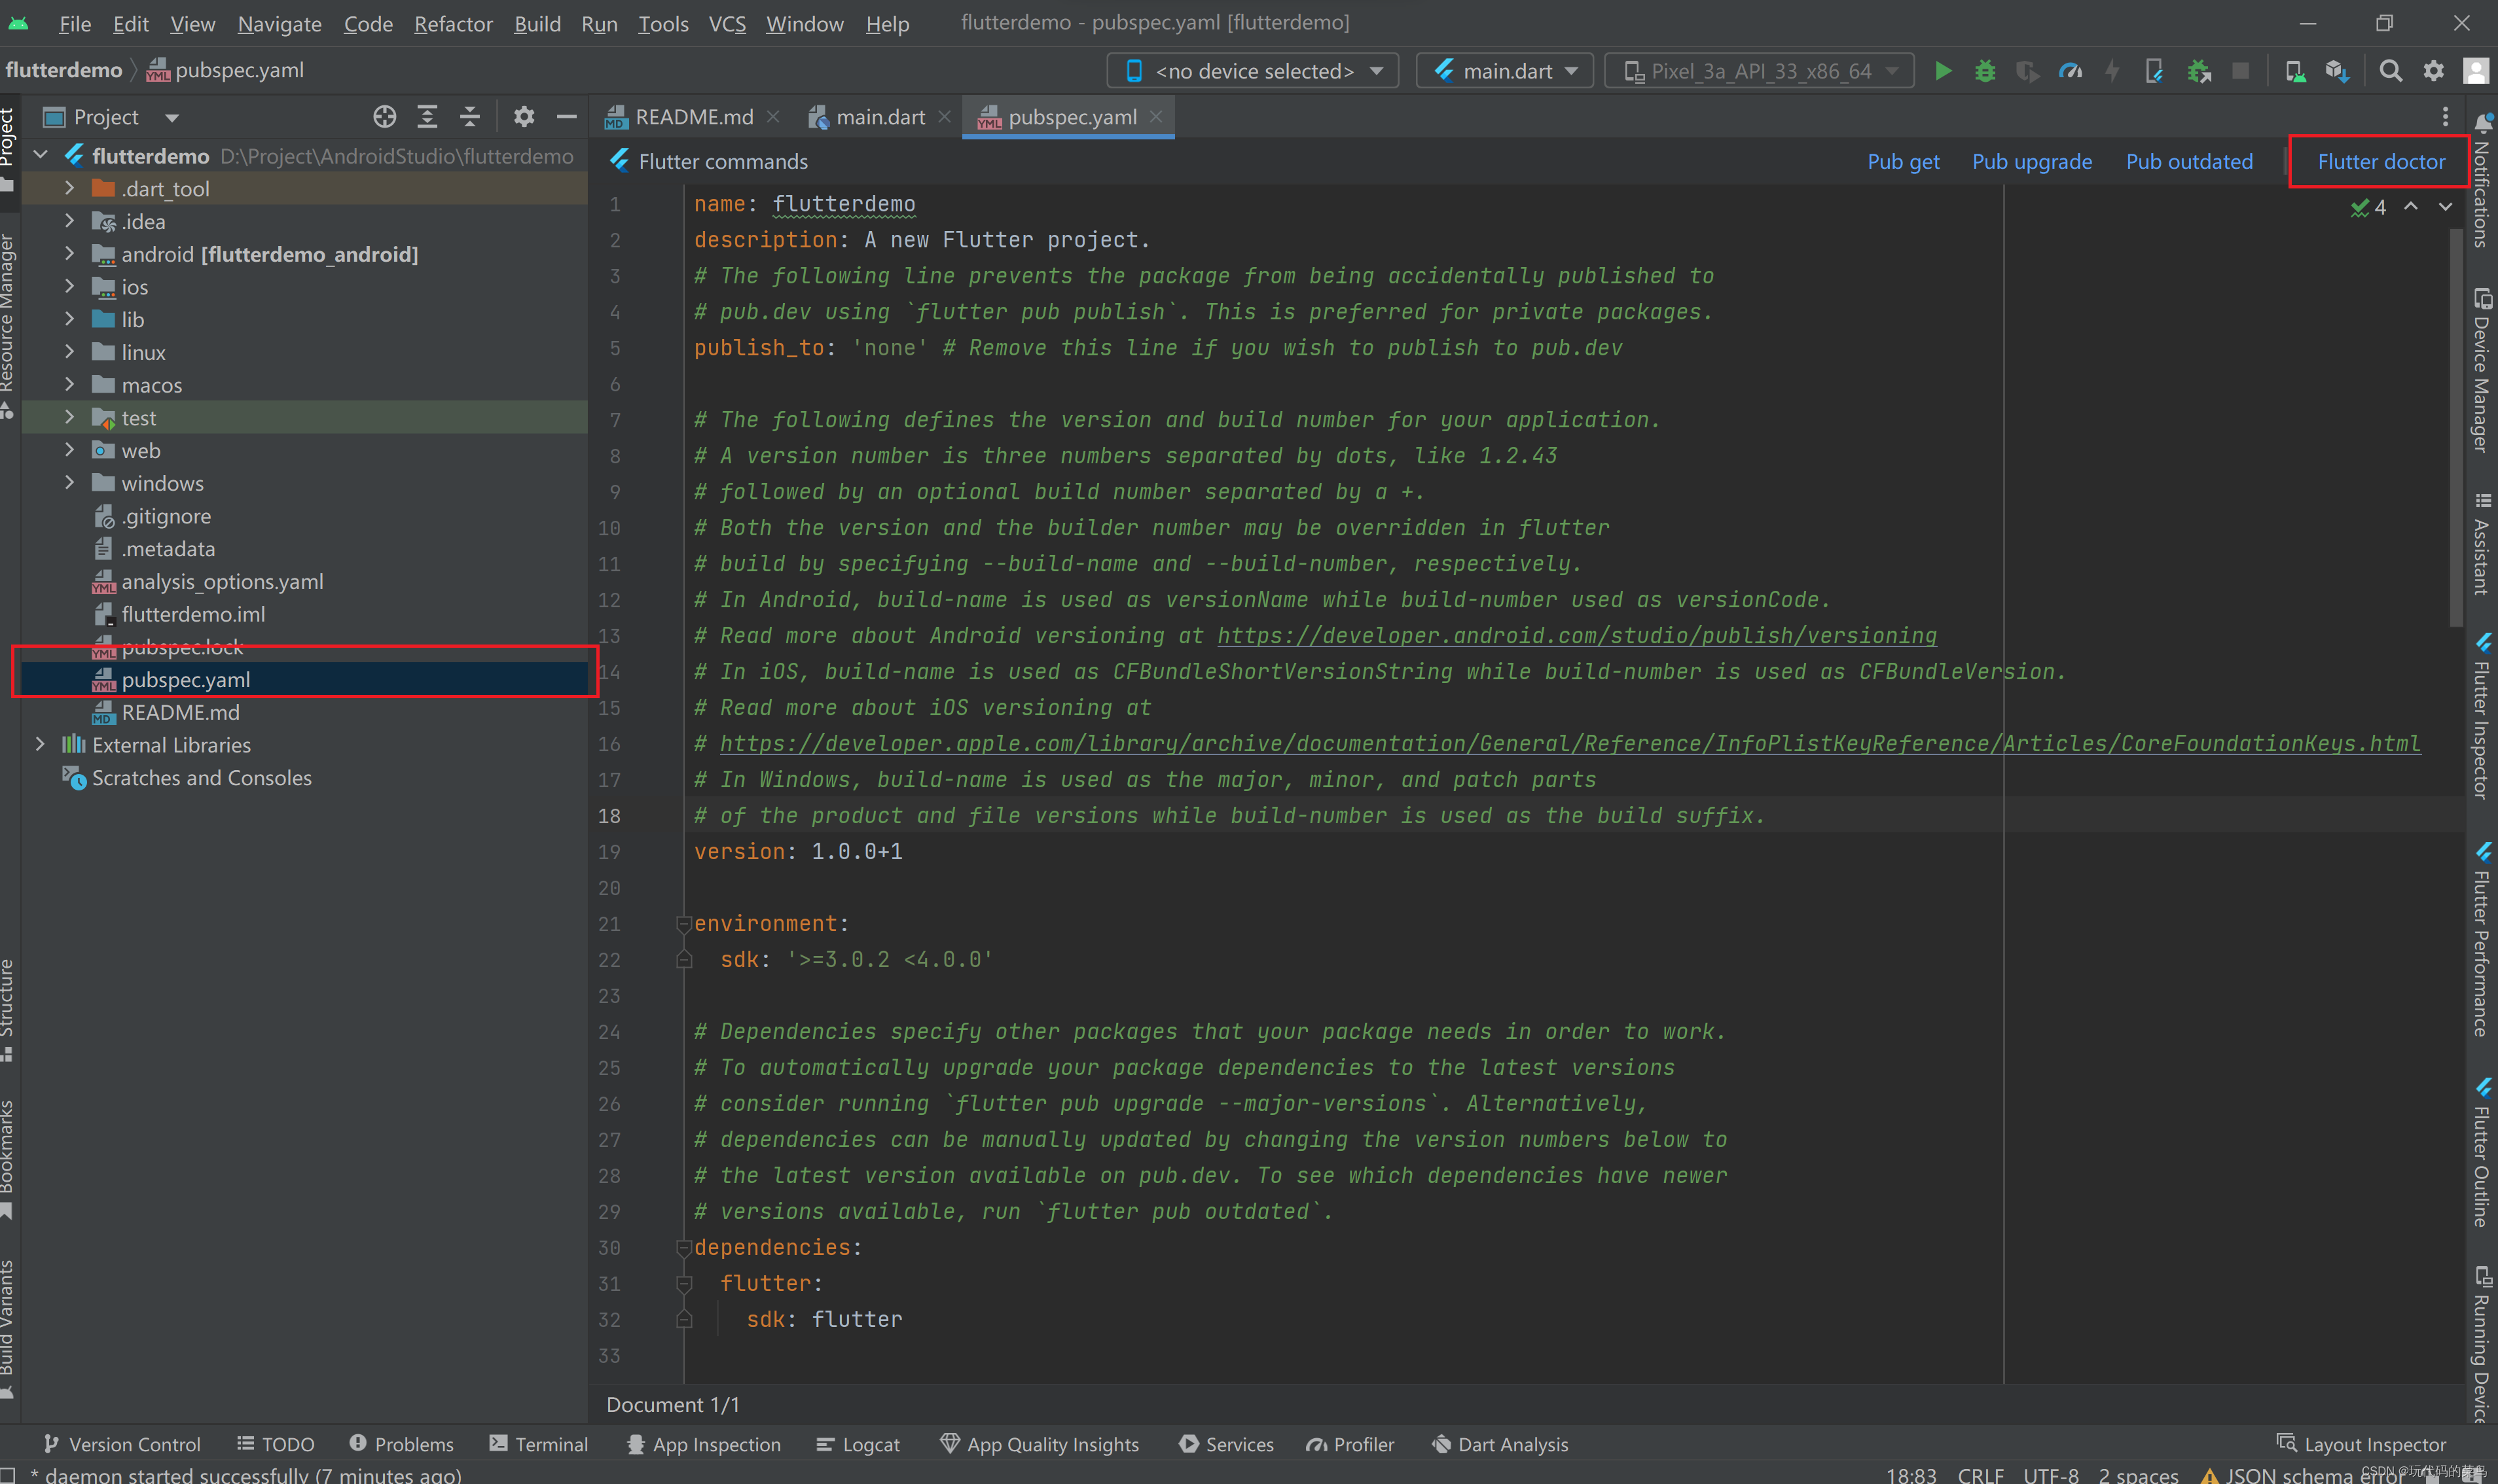2498x1484 pixels.
Task: Click the Search Everywhere magnifier icon
Action: (2391, 70)
